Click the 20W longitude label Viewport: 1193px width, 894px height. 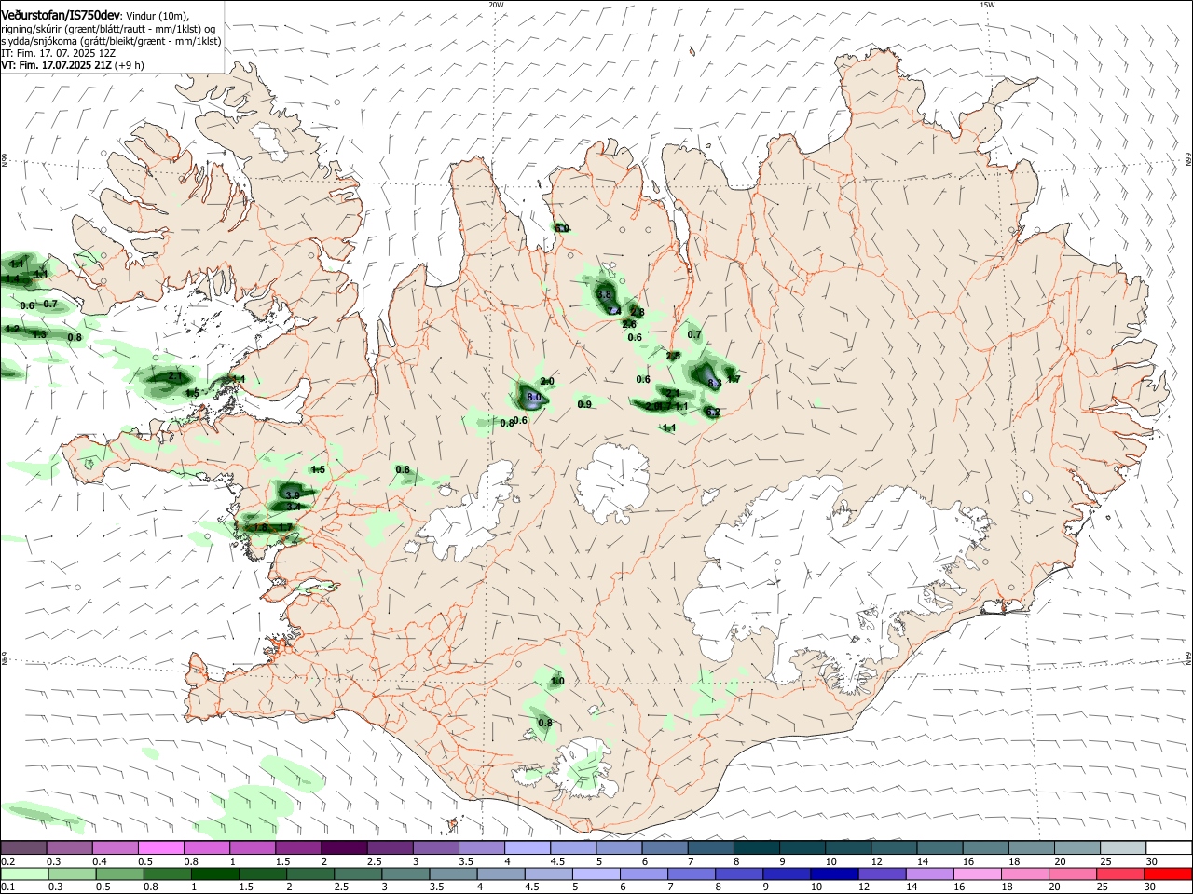[496, 5]
